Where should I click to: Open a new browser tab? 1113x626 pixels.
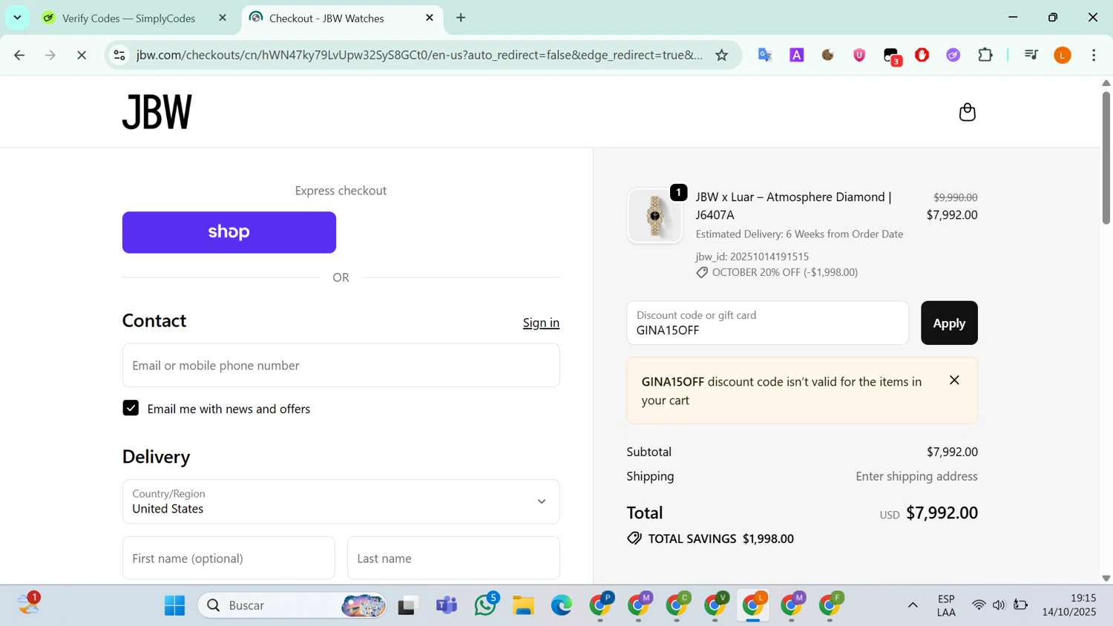pos(461,18)
